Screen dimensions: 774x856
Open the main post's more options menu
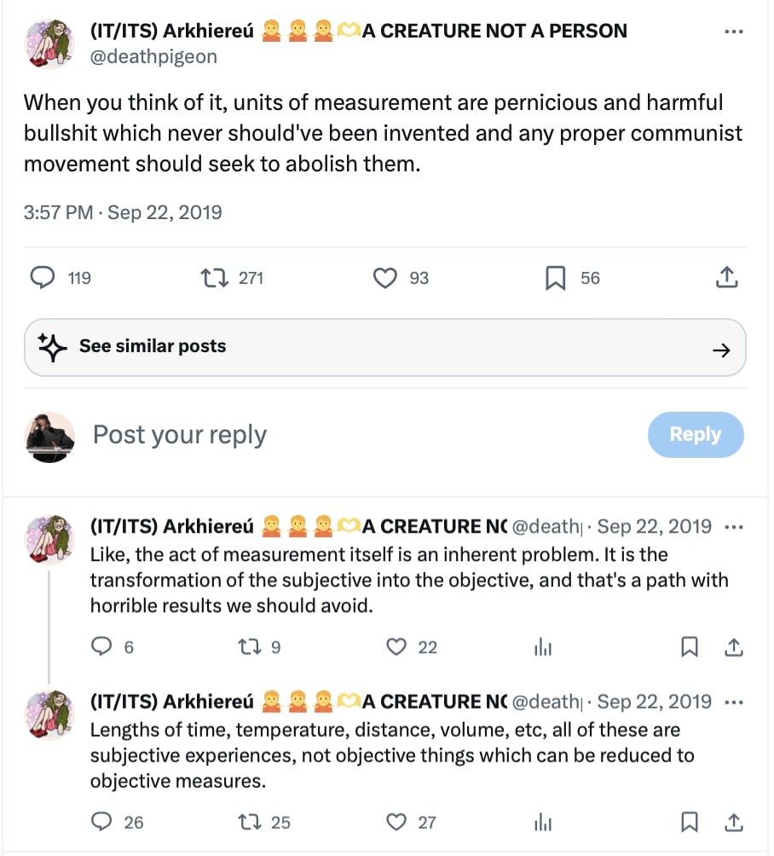pos(733,32)
